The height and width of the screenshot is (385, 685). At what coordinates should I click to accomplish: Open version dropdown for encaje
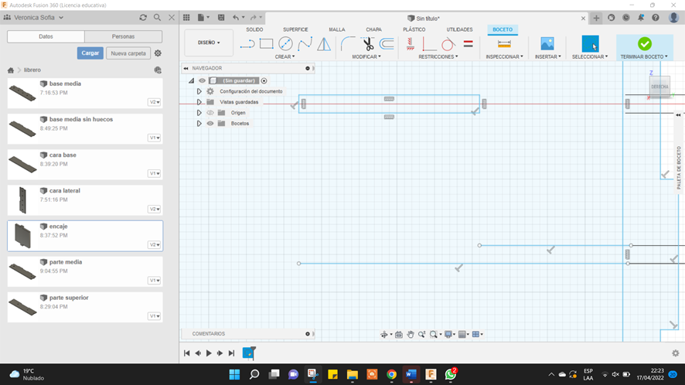(x=154, y=245)
